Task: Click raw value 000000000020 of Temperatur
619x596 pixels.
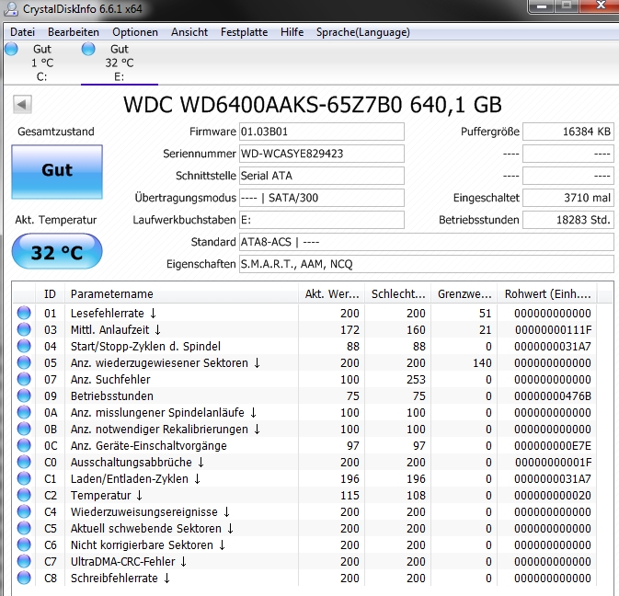Action: [x=553, y=496]
